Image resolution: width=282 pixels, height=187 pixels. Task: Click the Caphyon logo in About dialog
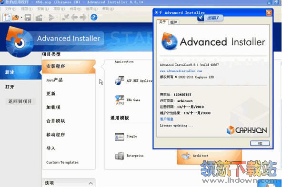tap(247, 130)
